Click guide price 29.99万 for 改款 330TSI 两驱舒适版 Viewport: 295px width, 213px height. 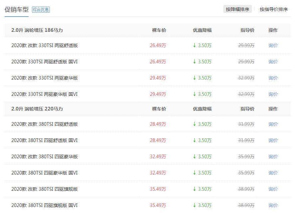pyautogui.click(x=246, y=45)
